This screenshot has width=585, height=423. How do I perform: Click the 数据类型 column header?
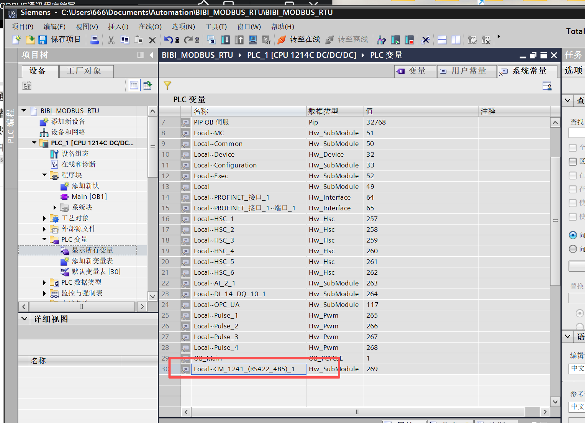335,111
